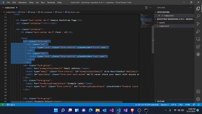This screenshot has width=202, height=114.
Task: Change line endings via CRLF status item
Action: tap(181, 105)
